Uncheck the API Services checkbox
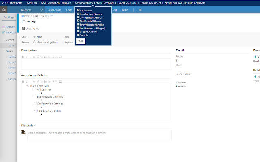 coord(78,10)
